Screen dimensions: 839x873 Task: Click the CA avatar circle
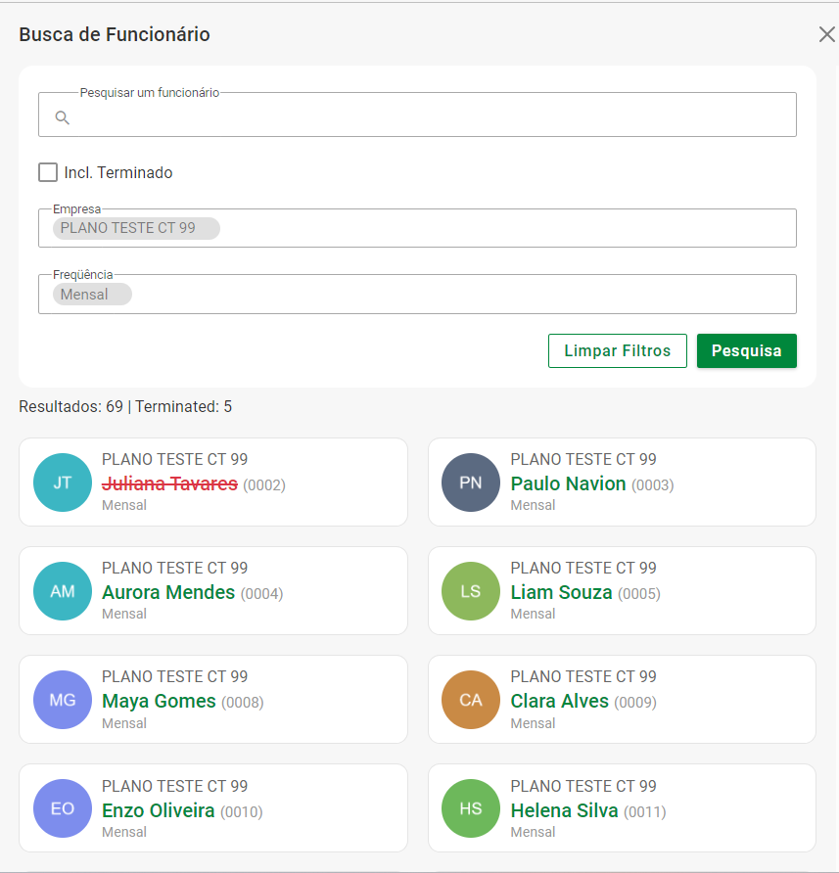click(471, 700)
